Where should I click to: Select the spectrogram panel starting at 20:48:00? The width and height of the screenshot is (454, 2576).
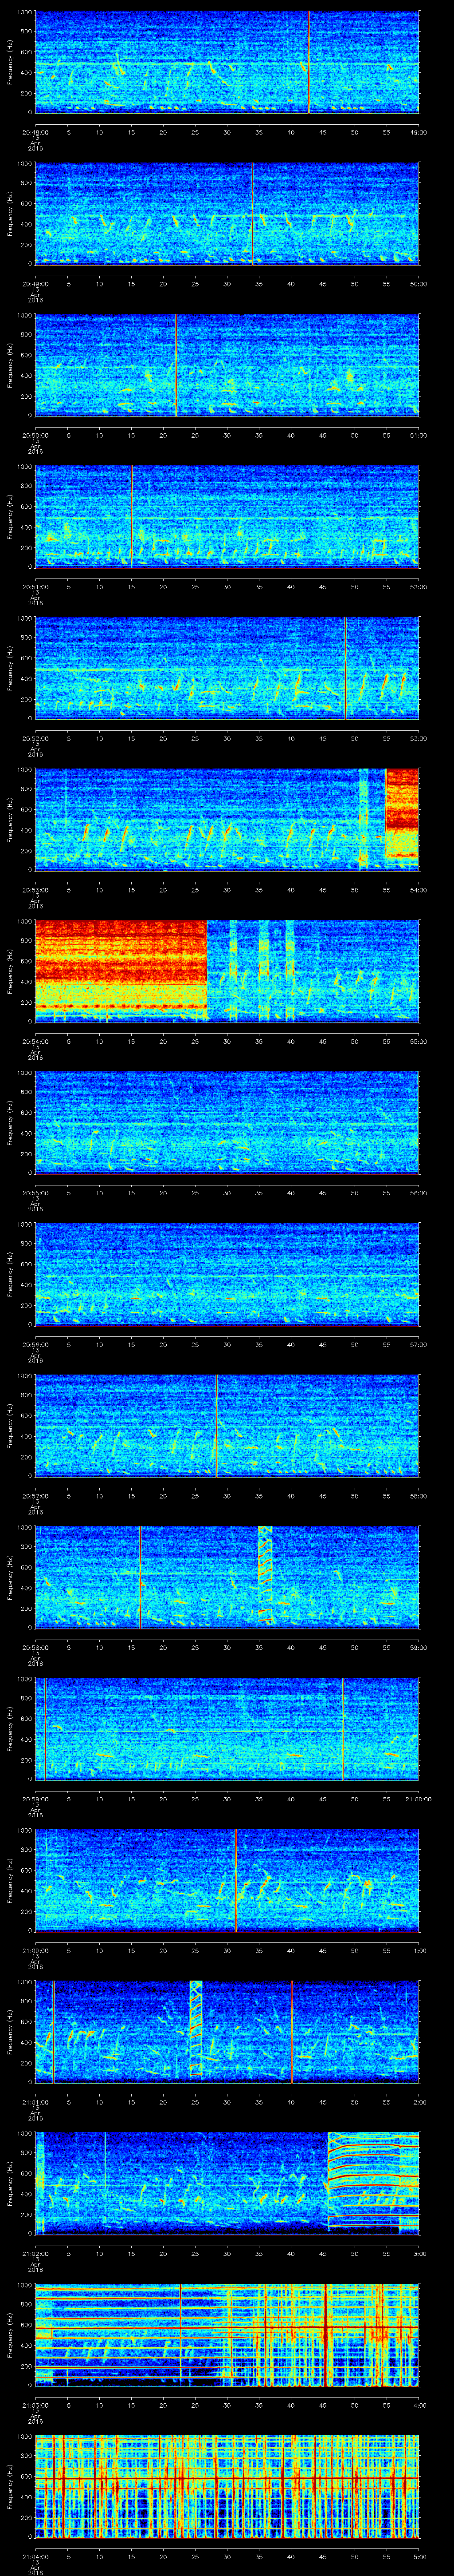click(x=227, y=62)
